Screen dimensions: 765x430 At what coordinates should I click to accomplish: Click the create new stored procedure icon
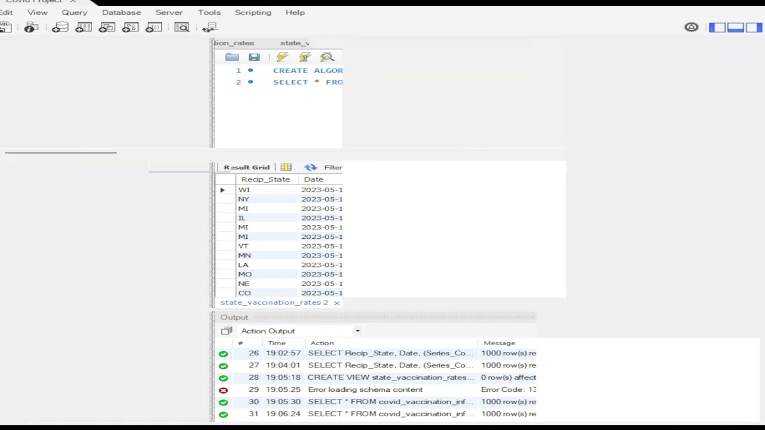pos(130,27)
